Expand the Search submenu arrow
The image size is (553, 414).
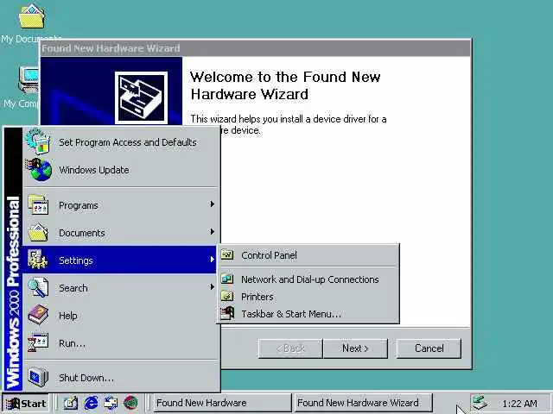pyautogui.click(x=212, y=287)
